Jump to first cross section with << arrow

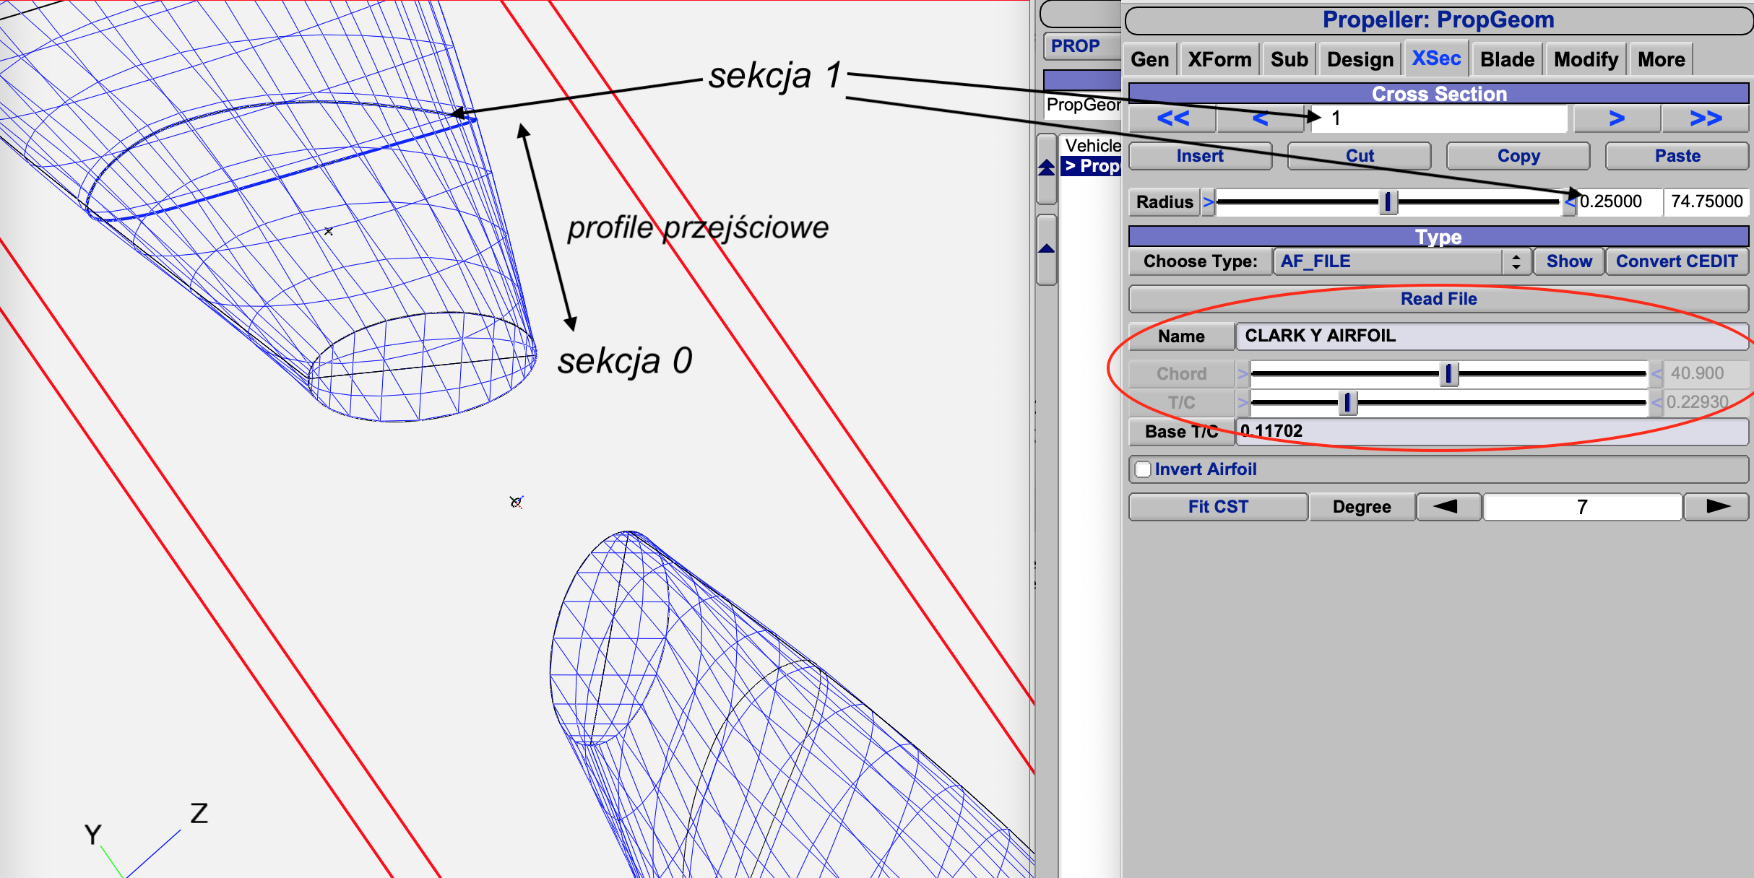click(1172, 118)
